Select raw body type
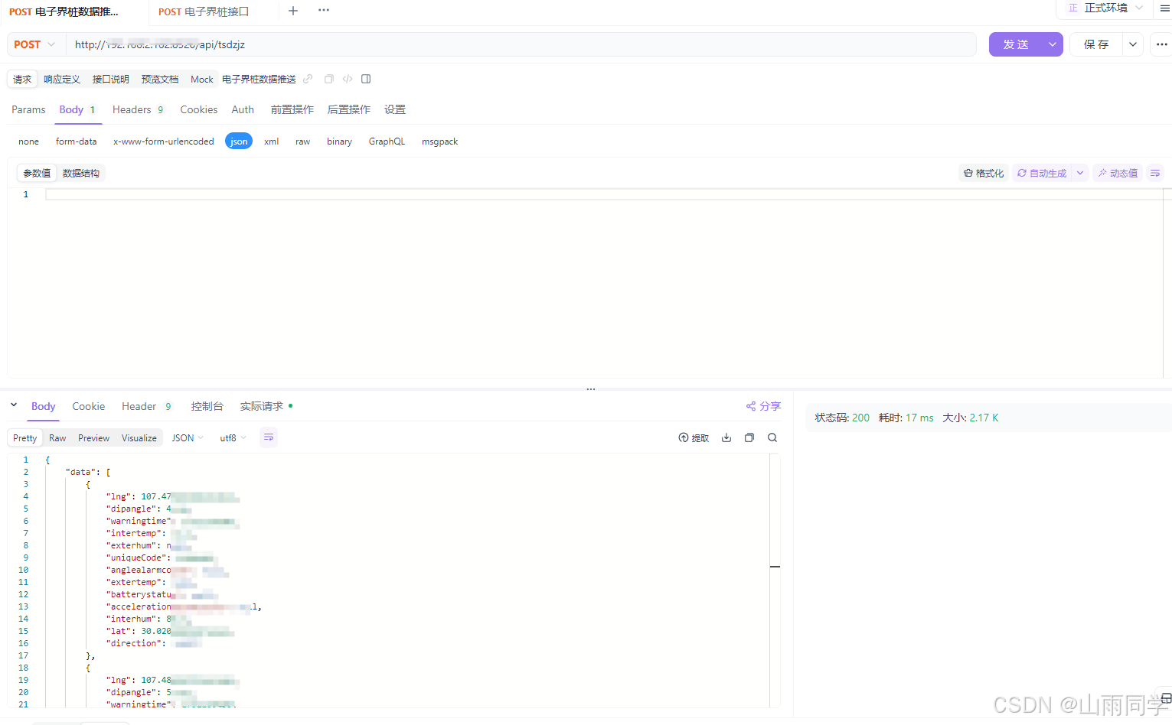 tap(303, 141)
